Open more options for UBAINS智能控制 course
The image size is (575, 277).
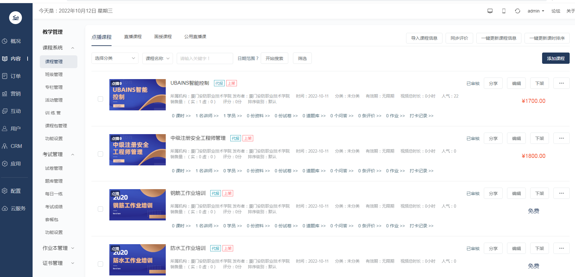click(x=561, y=83)
